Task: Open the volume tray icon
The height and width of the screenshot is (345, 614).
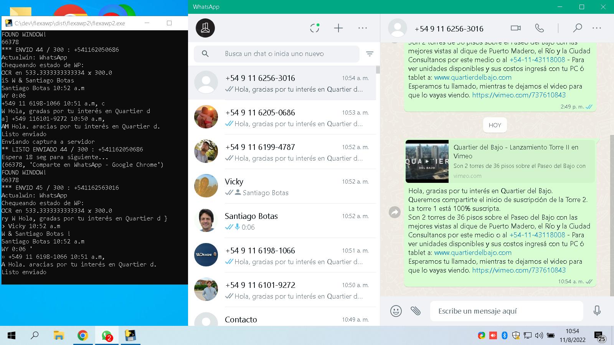Action: (x=539, y=336)
